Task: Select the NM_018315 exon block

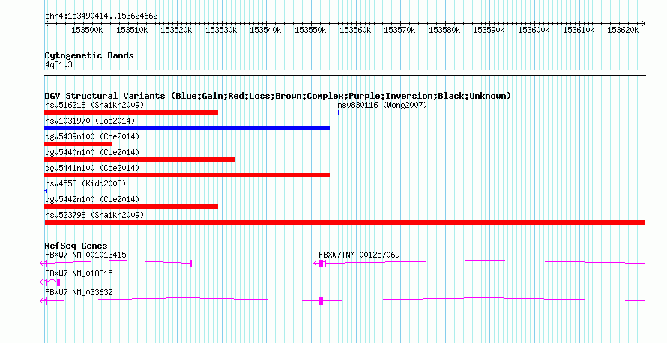Action: [x=58, y=282]
